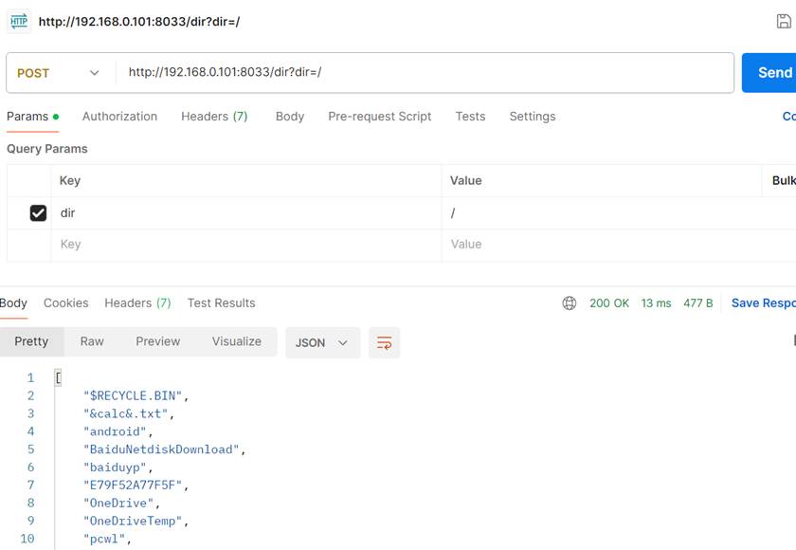Click the globe network information icon
Screen dimensions: 796x550
(x=570, y=303)
